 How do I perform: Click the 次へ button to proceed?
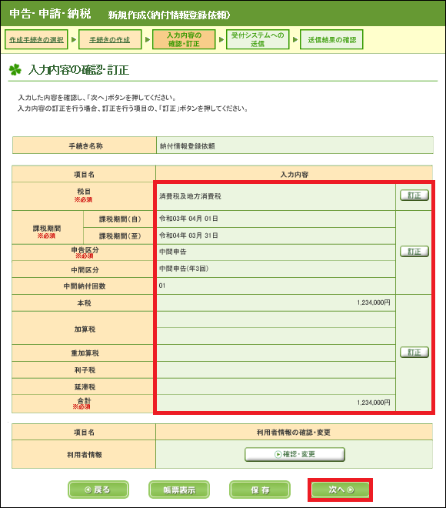[340, 490]
